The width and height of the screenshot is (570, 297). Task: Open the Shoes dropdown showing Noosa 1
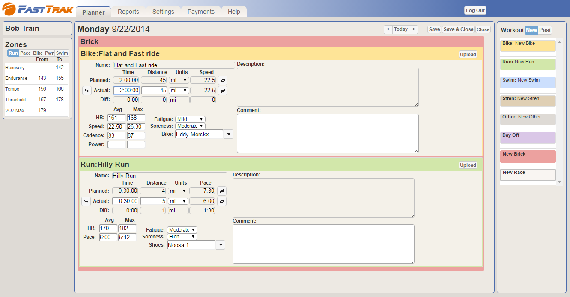[x=220, y=245]
